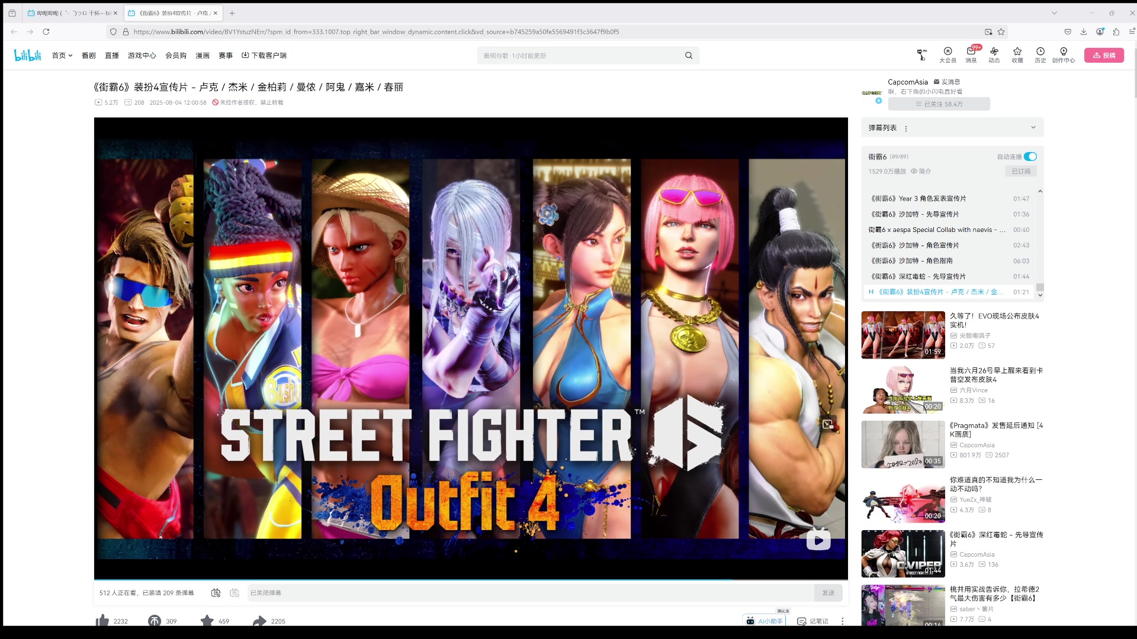Open the 创作中心 creator center lightbulb icon
Screen dimensions: 1137x639
click(1064, 54)
